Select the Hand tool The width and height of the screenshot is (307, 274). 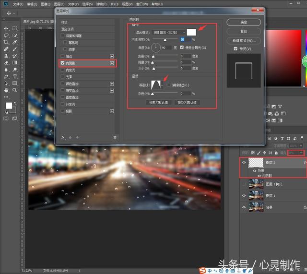tap(6, 90)
